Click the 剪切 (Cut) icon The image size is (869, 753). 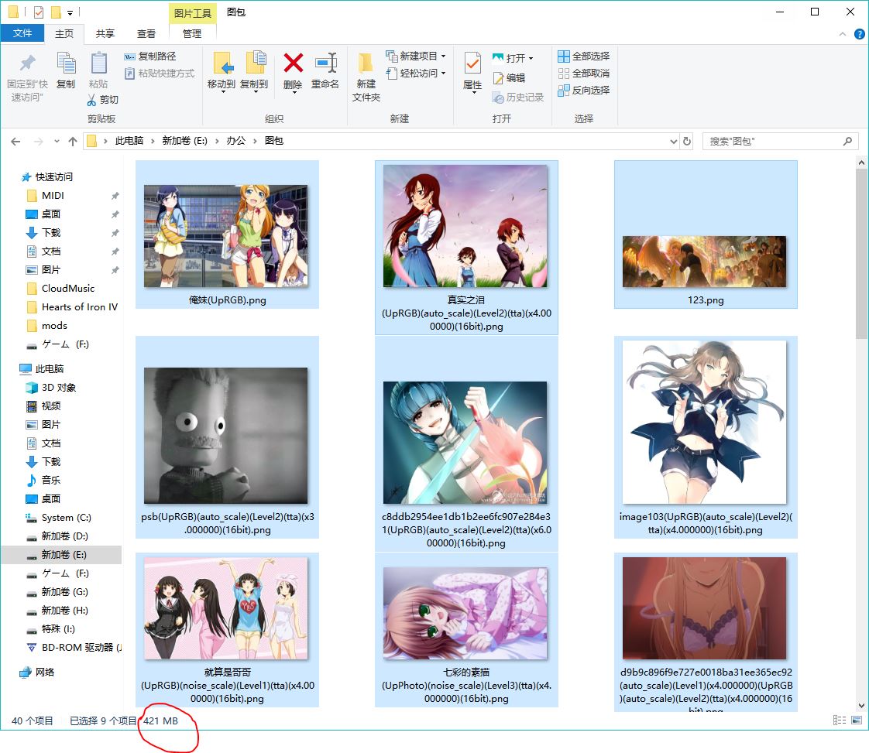[x=105, y=100]
